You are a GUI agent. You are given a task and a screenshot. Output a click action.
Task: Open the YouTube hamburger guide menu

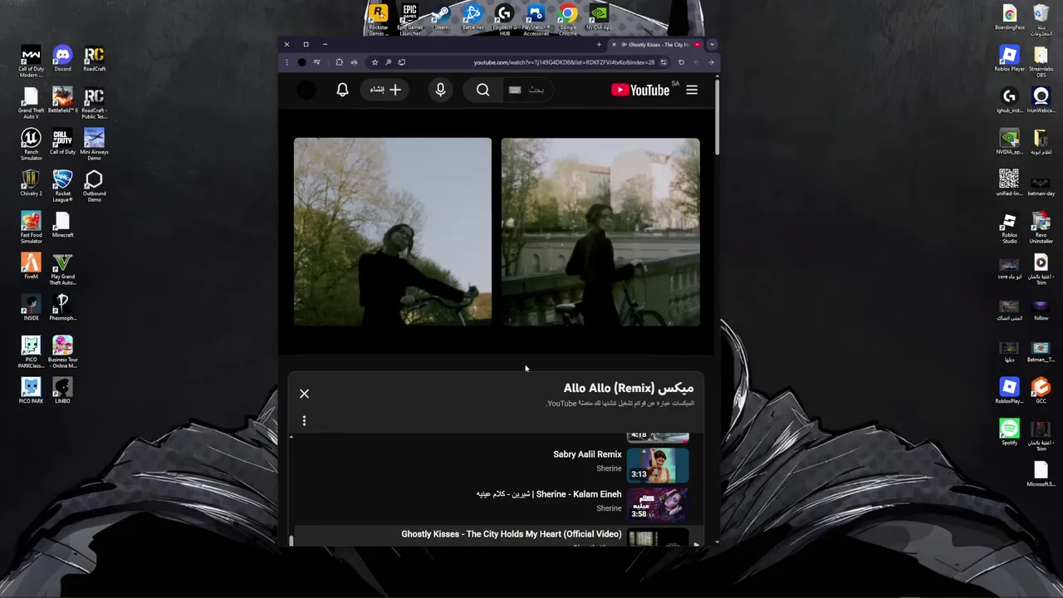point(692,90)
